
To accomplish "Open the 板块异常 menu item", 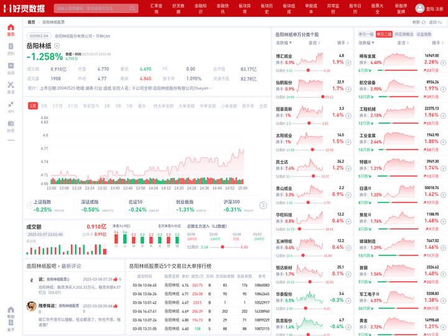I will 245,9.
